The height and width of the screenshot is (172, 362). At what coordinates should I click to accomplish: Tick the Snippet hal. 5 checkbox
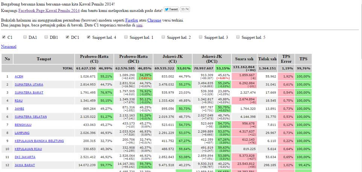(x=238, y=37)
